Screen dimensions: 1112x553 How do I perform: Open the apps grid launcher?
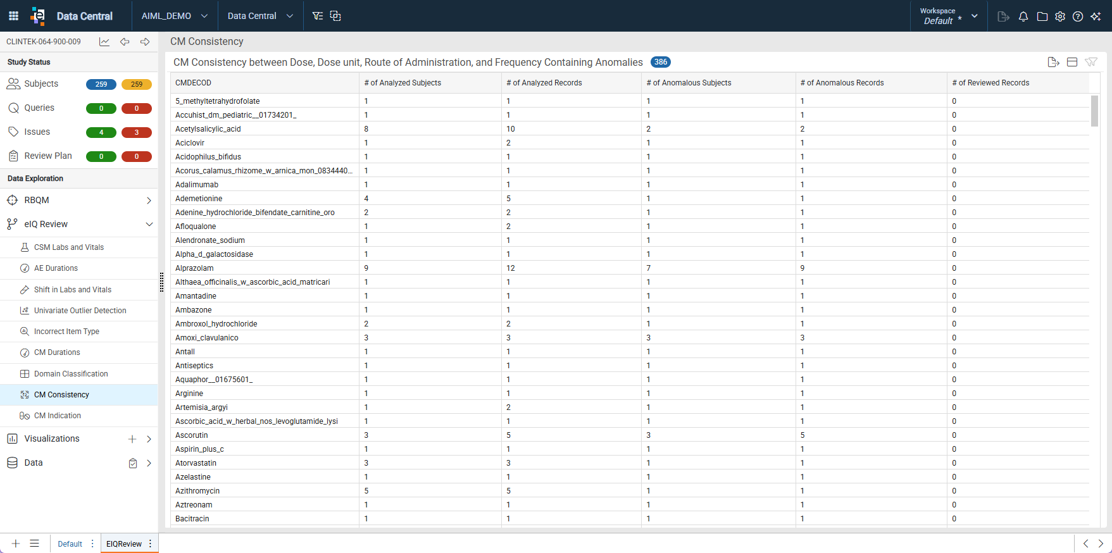click(13, 16)
